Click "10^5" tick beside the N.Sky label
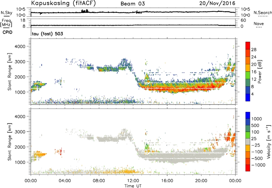The height and width of the screenshot is (188, 272). (21, 9)
